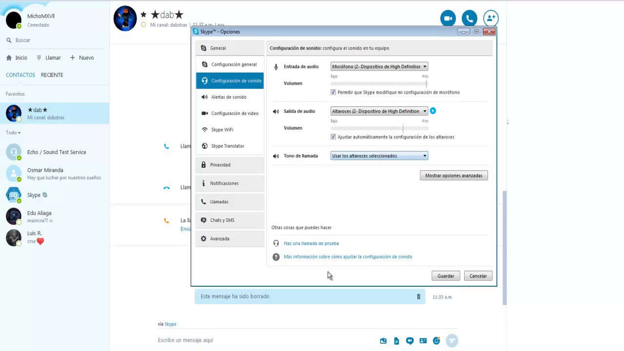Open chat with Luis R.
Image resolution: width=624 pixels, height=351 pixels.
click(x=55, y=237)
